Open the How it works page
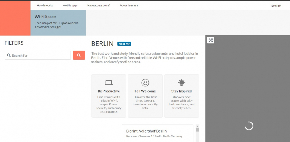 pyautogui.click(x=45, y=6)
